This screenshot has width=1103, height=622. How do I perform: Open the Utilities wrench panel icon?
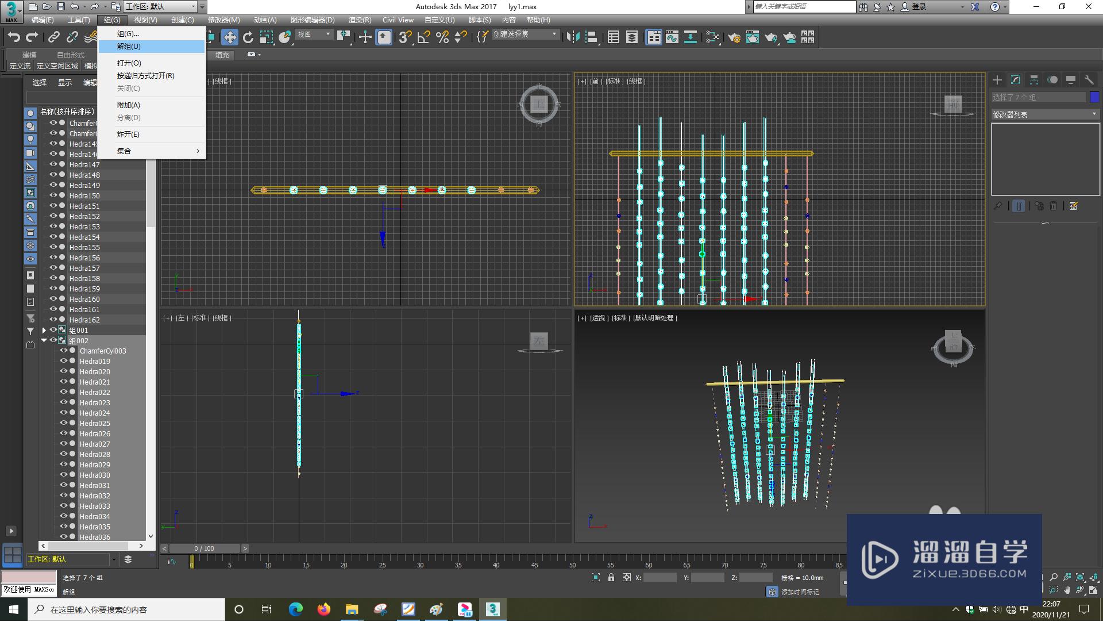(x=1089, y=80)
